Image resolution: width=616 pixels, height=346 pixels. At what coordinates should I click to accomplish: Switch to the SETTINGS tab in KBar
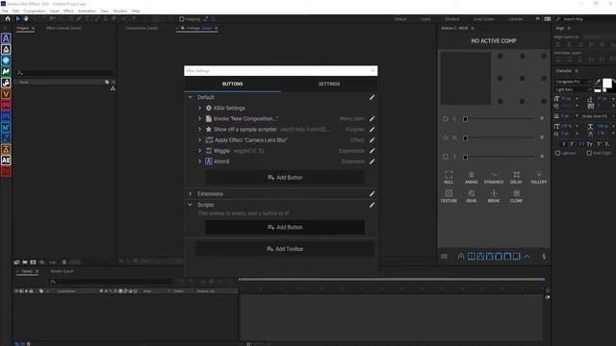coord(329,84)
